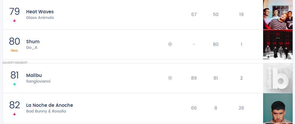Viewport: 295px width, 124px height.
Task: Click the red down arrow under rank 82
Action: point(14,114)
